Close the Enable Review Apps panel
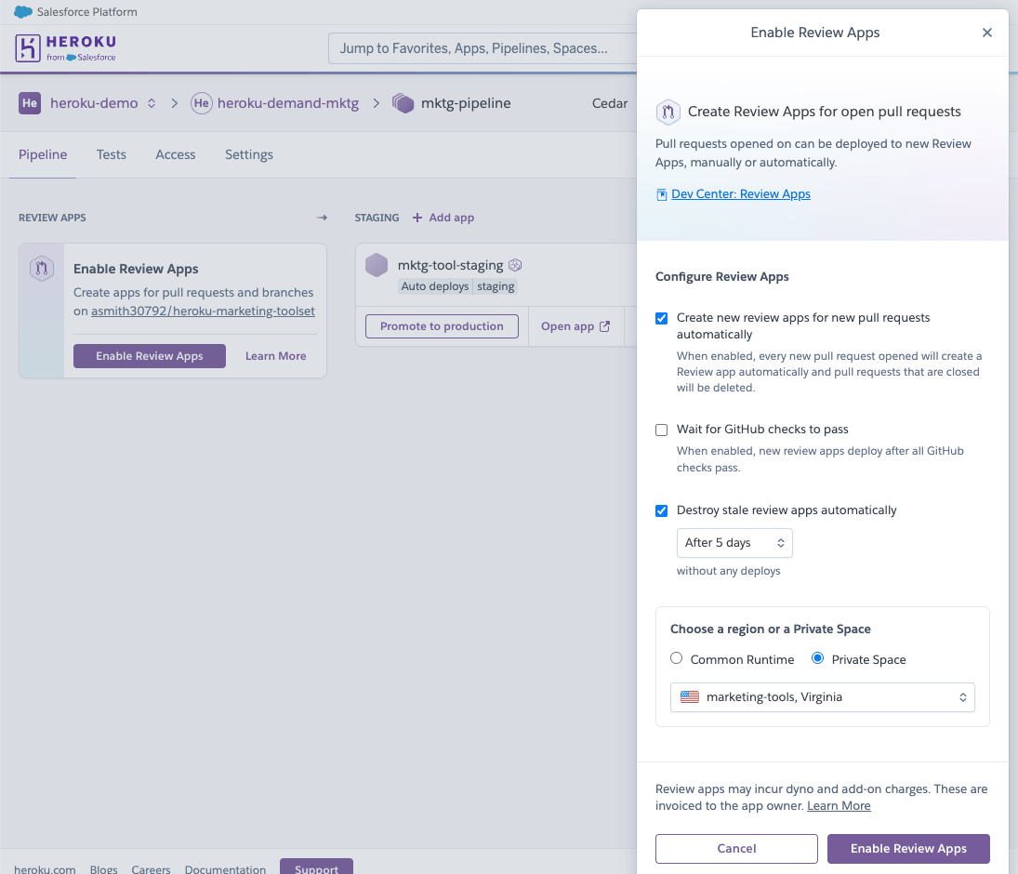The height and width of the screenshot is (874, 1018). pos(986,33)
